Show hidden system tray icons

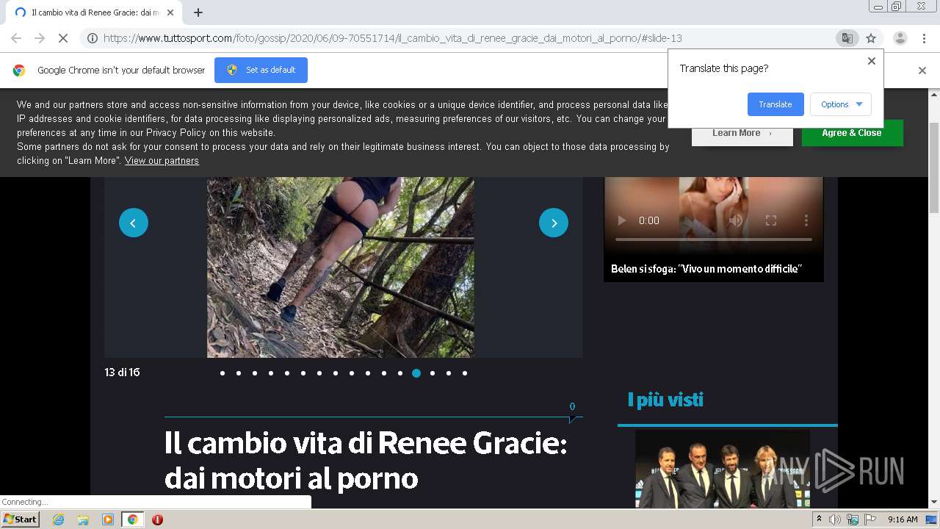pos(819,519)
